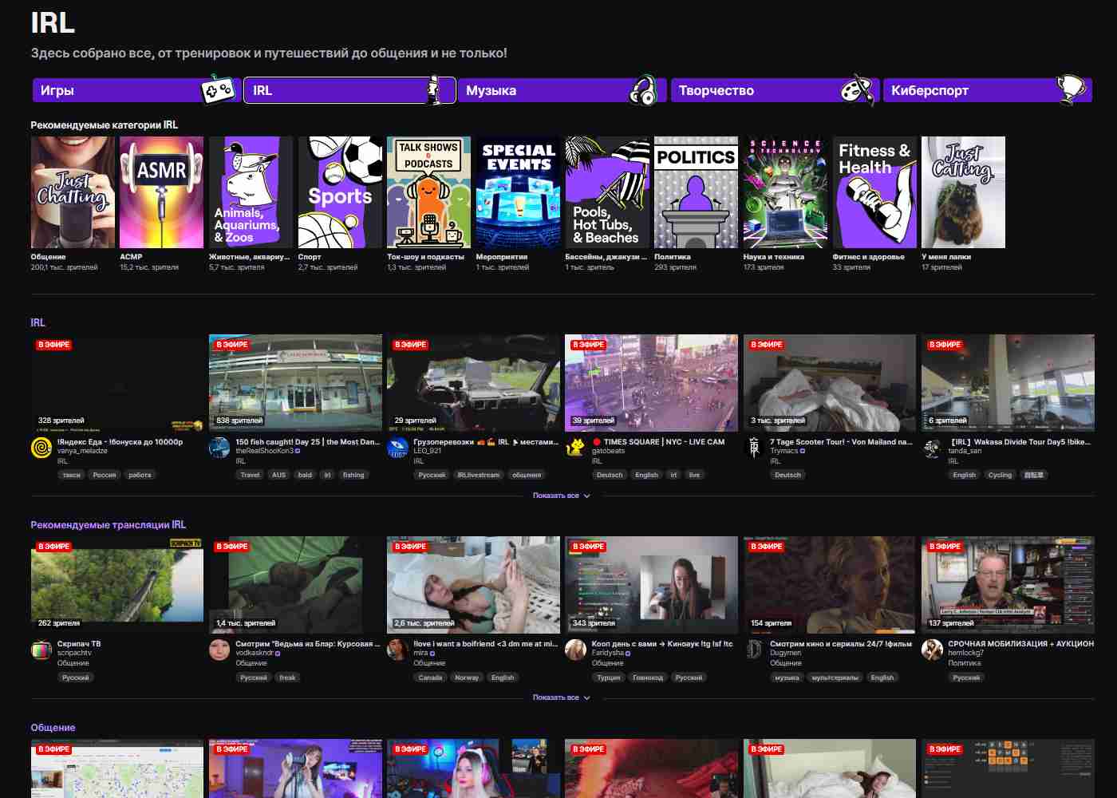Switch to the Музыка tab
Image resolution: width=1117 pixels, height=798 pixels.
[x=562, y=90]
